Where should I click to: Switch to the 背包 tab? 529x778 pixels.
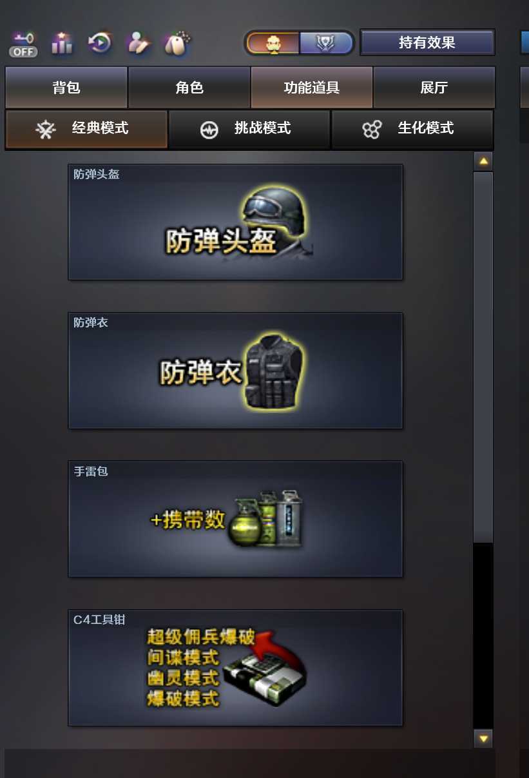click(66, 87)
